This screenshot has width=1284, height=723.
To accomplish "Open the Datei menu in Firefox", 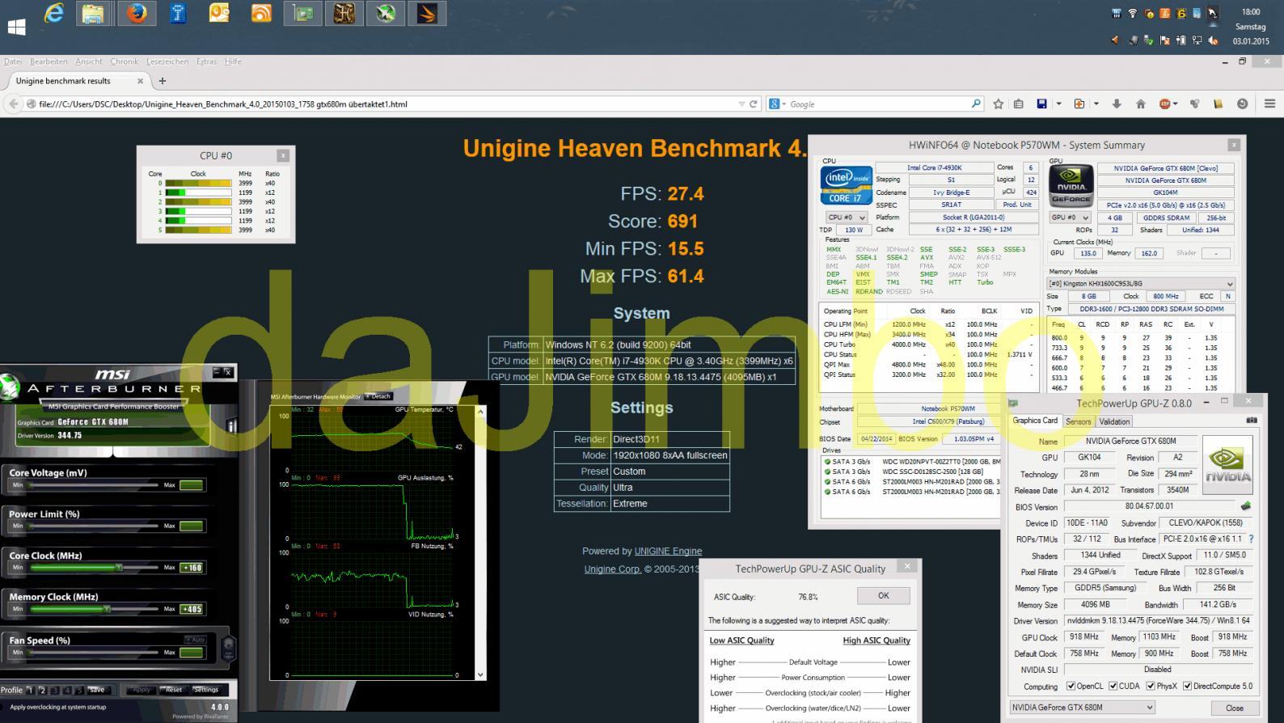I will tap(13, 61).
